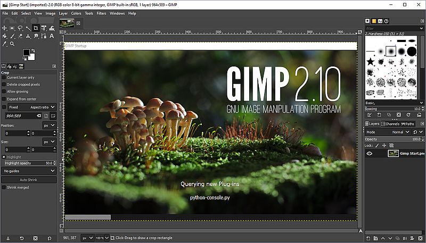This screenshot has width=426, height=243.
Task: Swap foreground and background colors
Action: (33, 51)
